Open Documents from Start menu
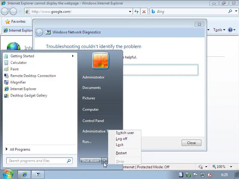The image size is (239, 179). coord(92,88)
